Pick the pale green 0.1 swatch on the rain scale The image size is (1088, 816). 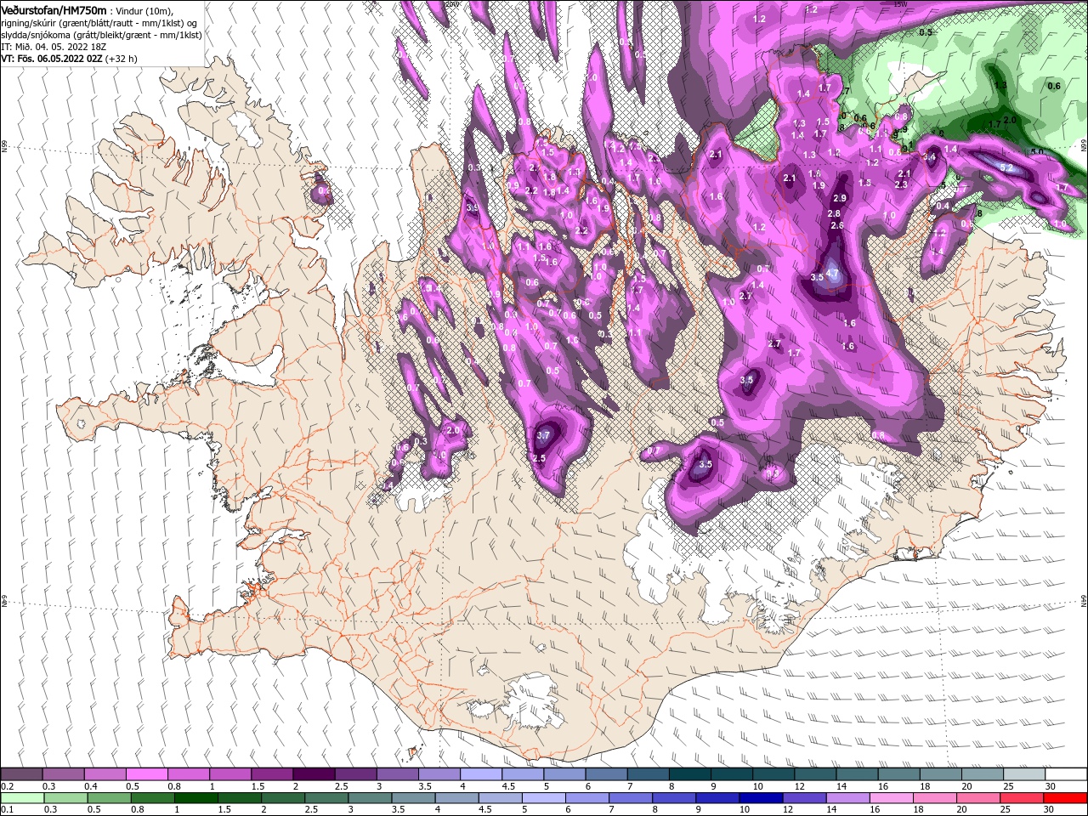(x=21, y=797)
